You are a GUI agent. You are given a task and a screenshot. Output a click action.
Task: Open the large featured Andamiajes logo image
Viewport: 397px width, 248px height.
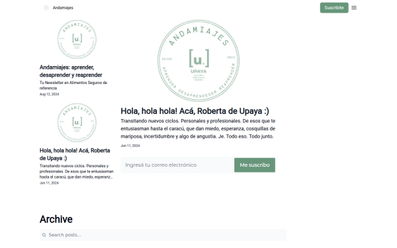pos(198,61)
